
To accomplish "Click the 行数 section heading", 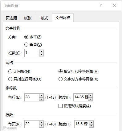I will [x=9, y=115].
